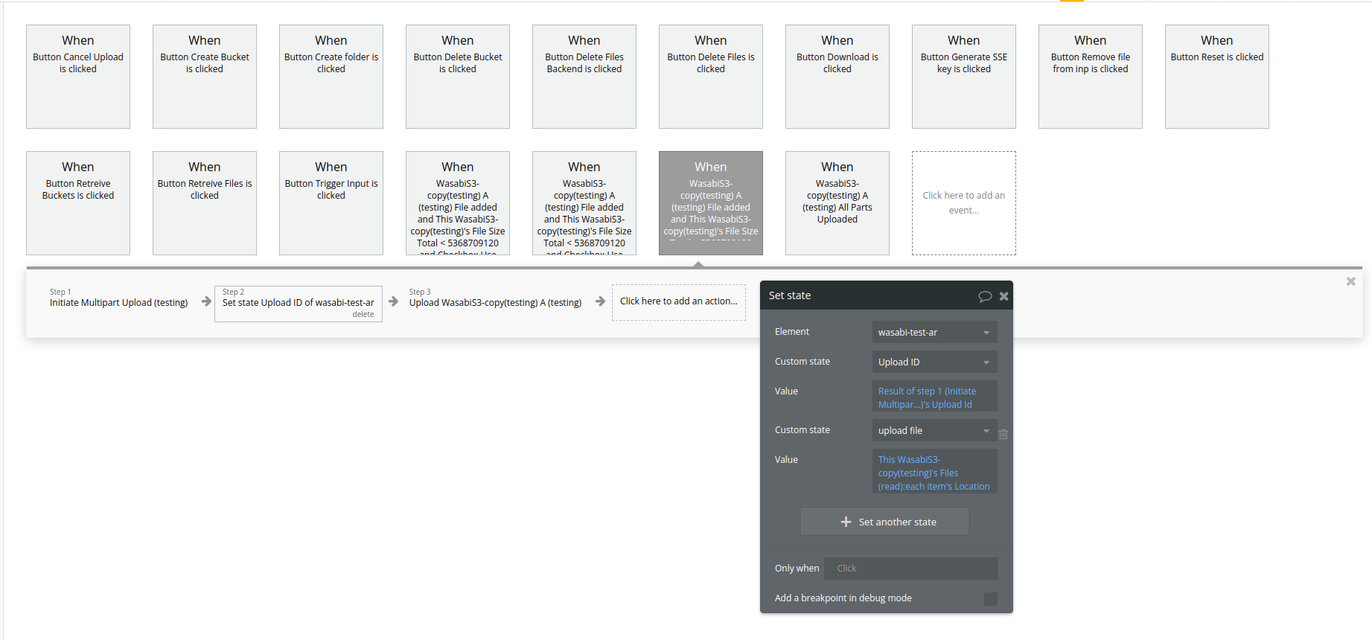Viewport: 1372px width, 640px height.
Task: Click here to add an action
Action: point(679,302)
